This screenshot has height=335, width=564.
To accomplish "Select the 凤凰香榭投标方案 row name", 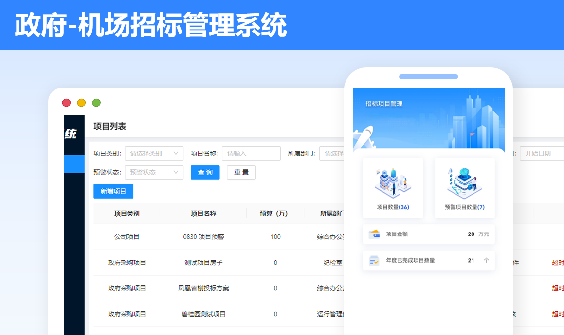I will (x=203, y=288).
